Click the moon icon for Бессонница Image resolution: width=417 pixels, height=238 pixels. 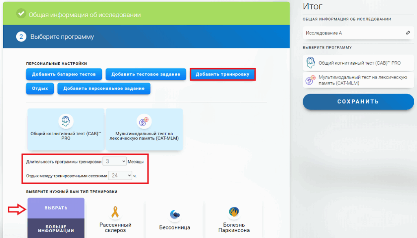[175, 214]
